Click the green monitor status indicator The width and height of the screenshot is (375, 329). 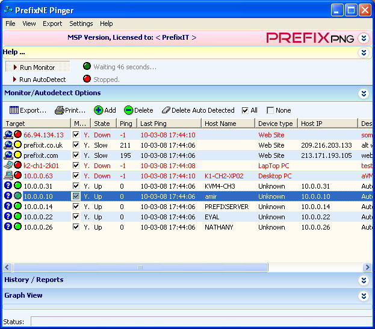tap(87, 66)
